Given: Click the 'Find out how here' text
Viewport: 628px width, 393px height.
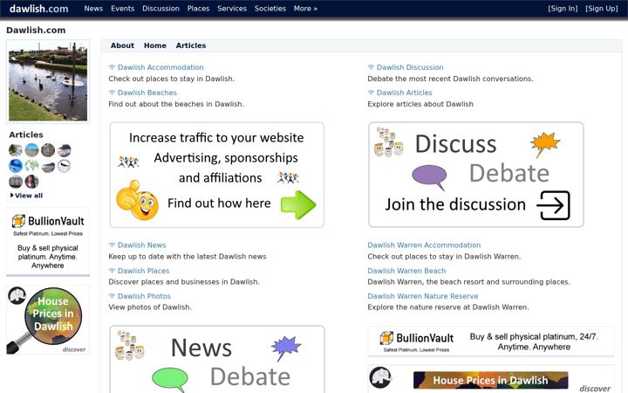Looking at the screenshot, I should point(219,203).
